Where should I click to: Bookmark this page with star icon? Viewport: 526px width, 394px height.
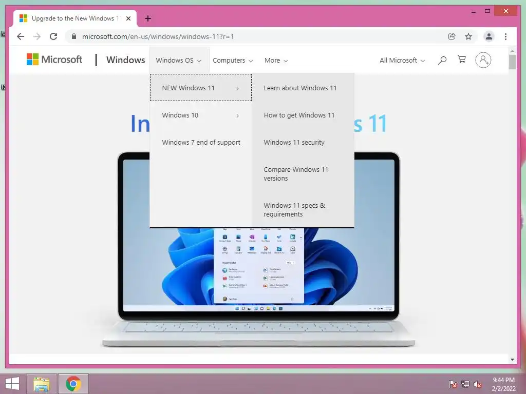pyautogui.click(x=468, y=36)
